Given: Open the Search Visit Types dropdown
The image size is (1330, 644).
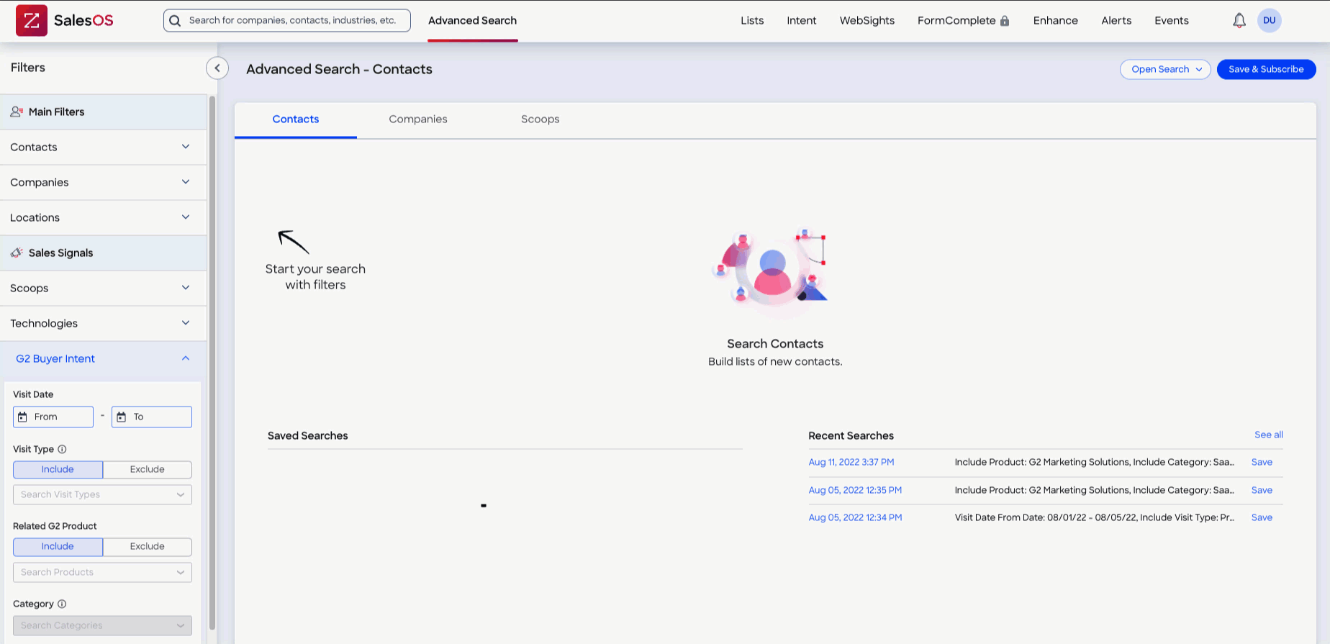Looking at the screenshot, I should pos(102,494).
